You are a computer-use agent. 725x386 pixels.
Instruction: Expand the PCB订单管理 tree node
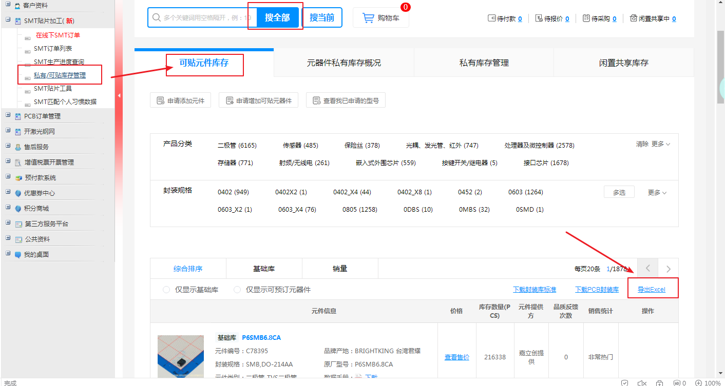click(x=8, y=116)
